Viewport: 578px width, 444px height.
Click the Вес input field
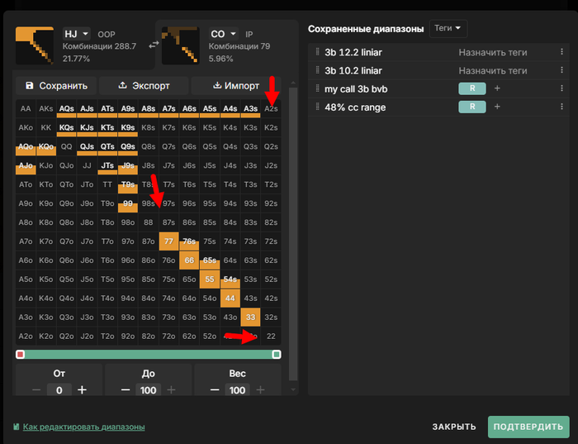238,389
